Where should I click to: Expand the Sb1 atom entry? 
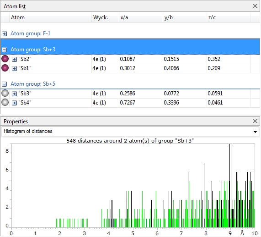[x=14, y=68]
